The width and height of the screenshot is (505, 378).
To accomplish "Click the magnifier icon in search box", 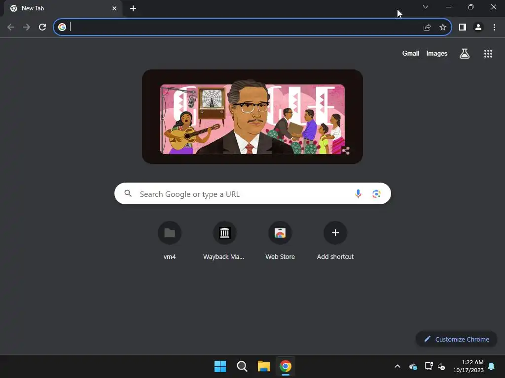I will (x=128, y=193).
